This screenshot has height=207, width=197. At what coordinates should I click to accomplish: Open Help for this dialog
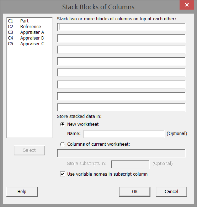(x=22, y=192)
